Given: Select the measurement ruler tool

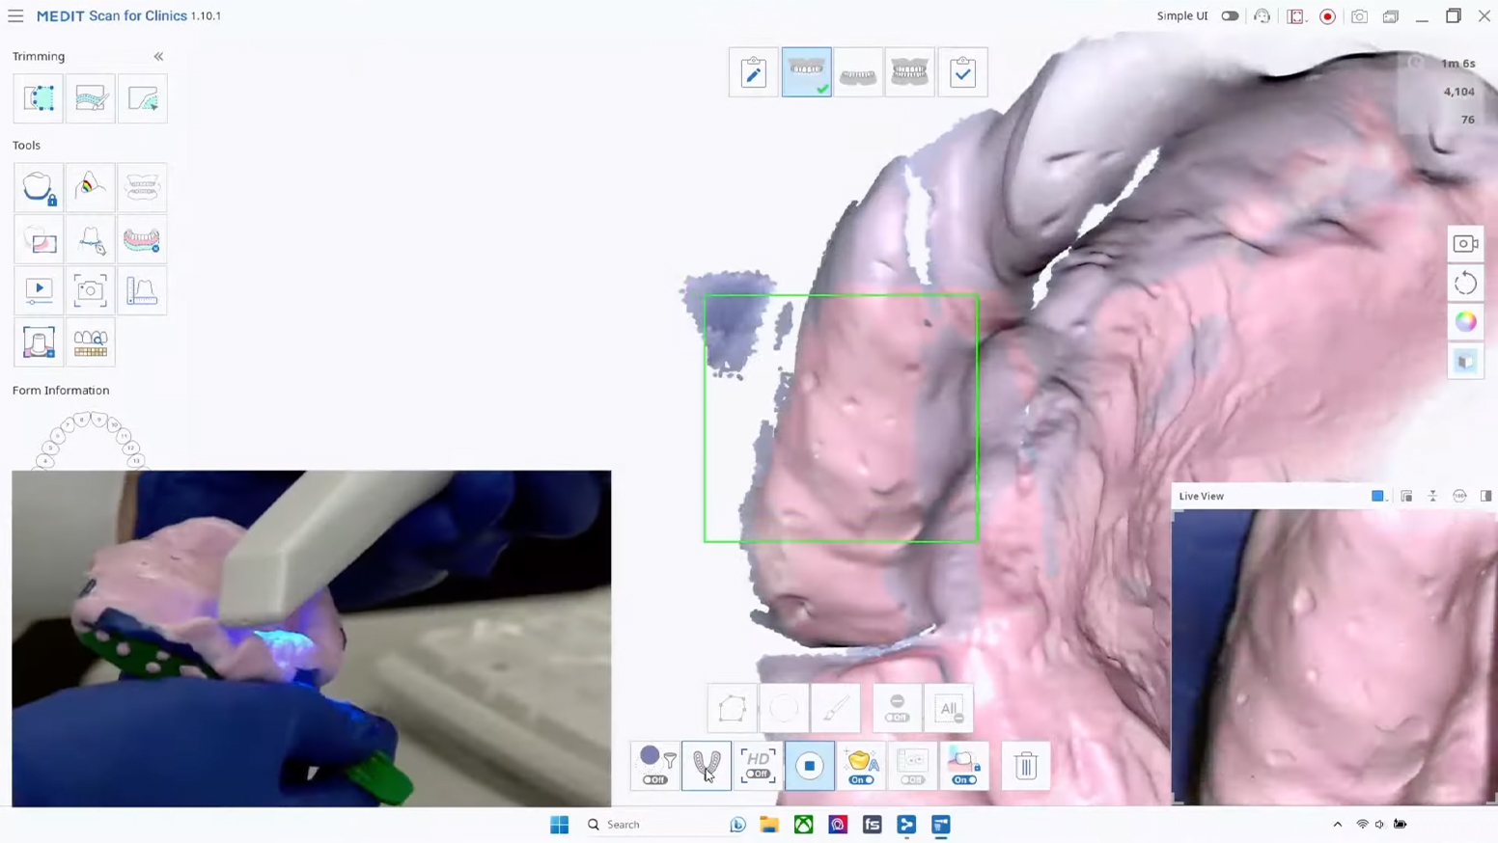Looking at the screenshot, I should pos(142,290).
